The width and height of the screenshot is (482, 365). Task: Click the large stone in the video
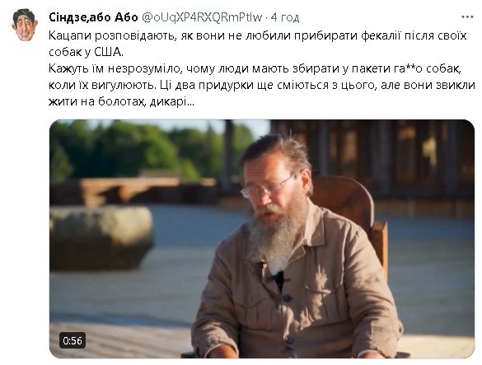click(x=101, y=237)
